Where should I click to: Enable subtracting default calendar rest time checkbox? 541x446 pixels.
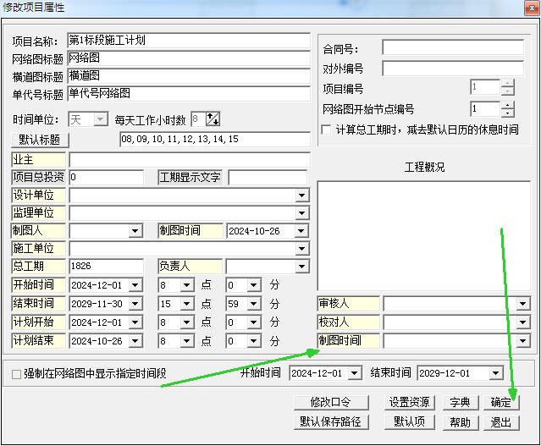point(326,129)
